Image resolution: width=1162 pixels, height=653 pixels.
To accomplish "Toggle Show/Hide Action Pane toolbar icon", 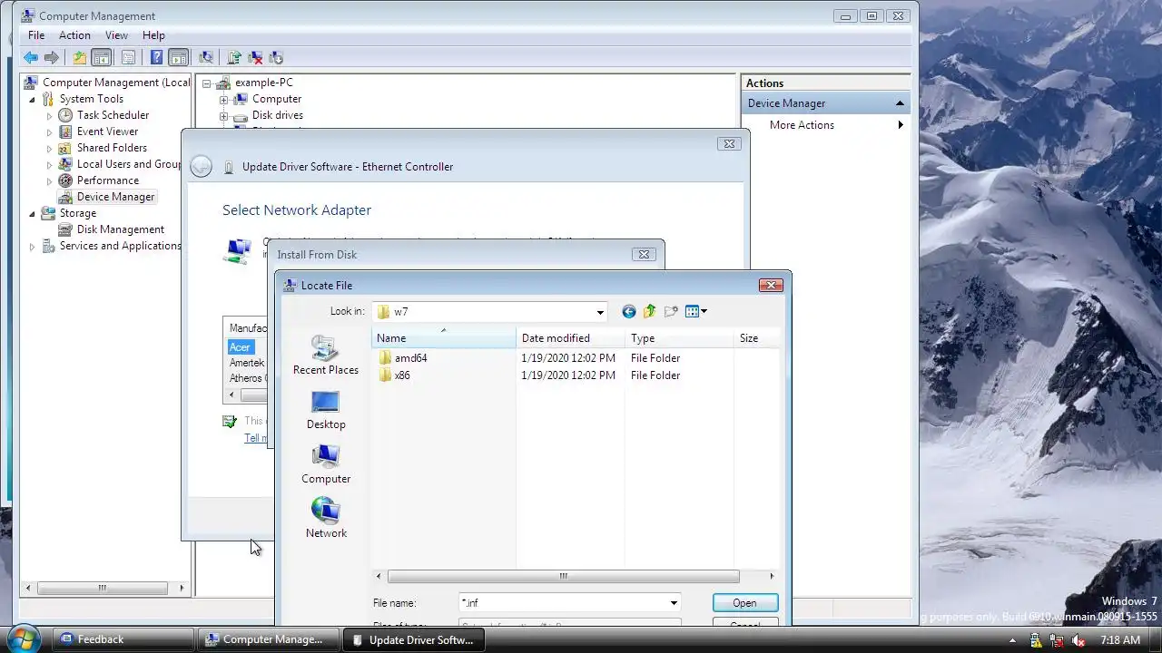I will [179, 57].
